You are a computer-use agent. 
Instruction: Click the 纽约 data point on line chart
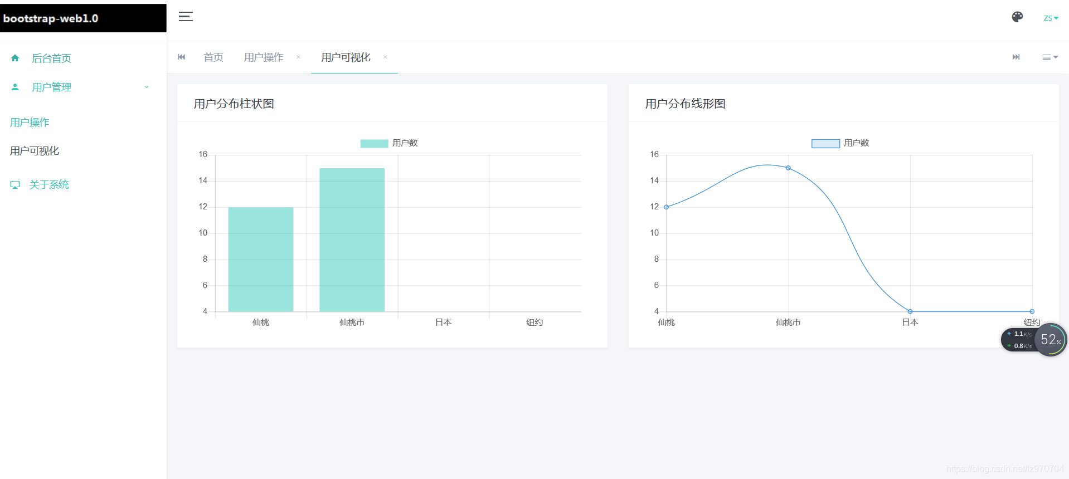(1032, 311)
